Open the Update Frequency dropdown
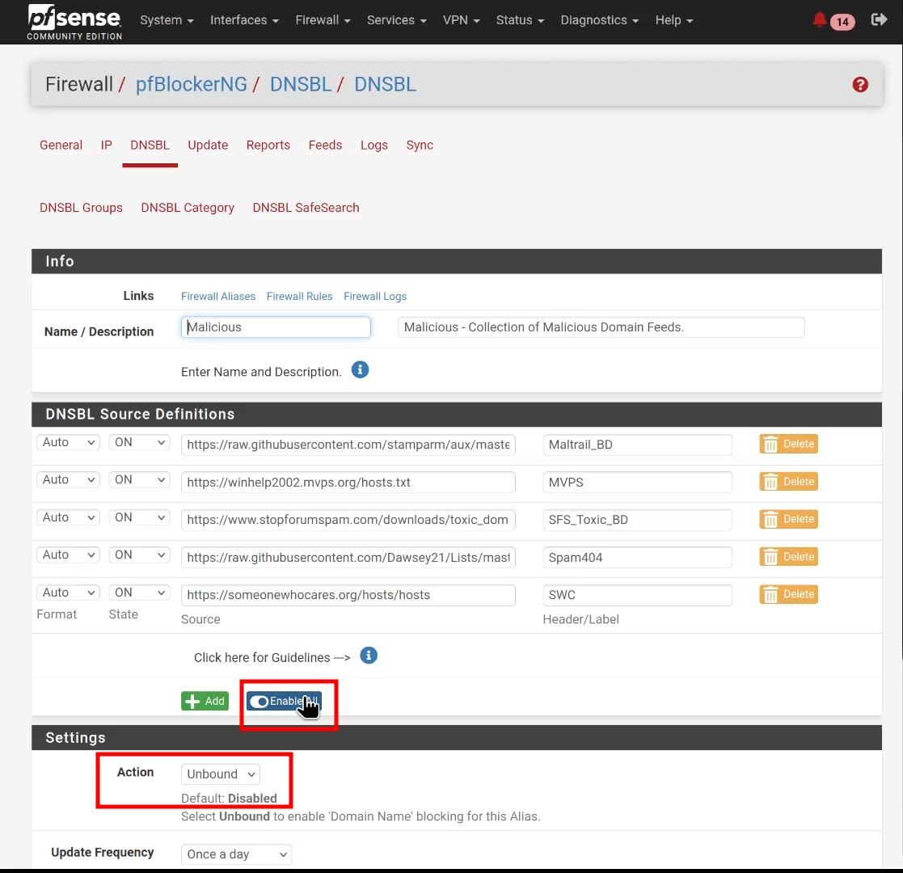 [236, 854]
